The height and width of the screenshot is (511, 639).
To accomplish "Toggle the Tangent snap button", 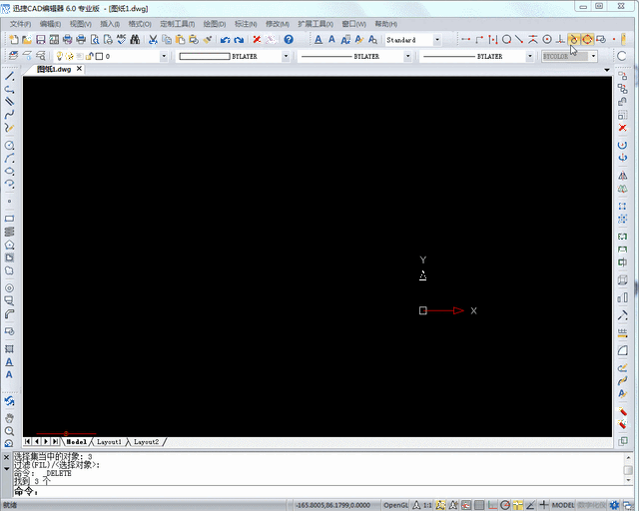I will (574, 40).
